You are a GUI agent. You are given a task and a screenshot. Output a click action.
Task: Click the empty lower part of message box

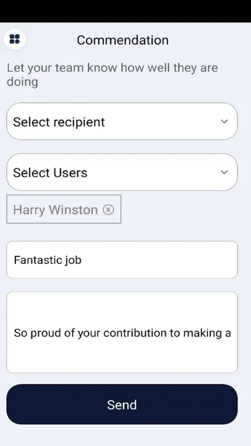click(122, 357)
